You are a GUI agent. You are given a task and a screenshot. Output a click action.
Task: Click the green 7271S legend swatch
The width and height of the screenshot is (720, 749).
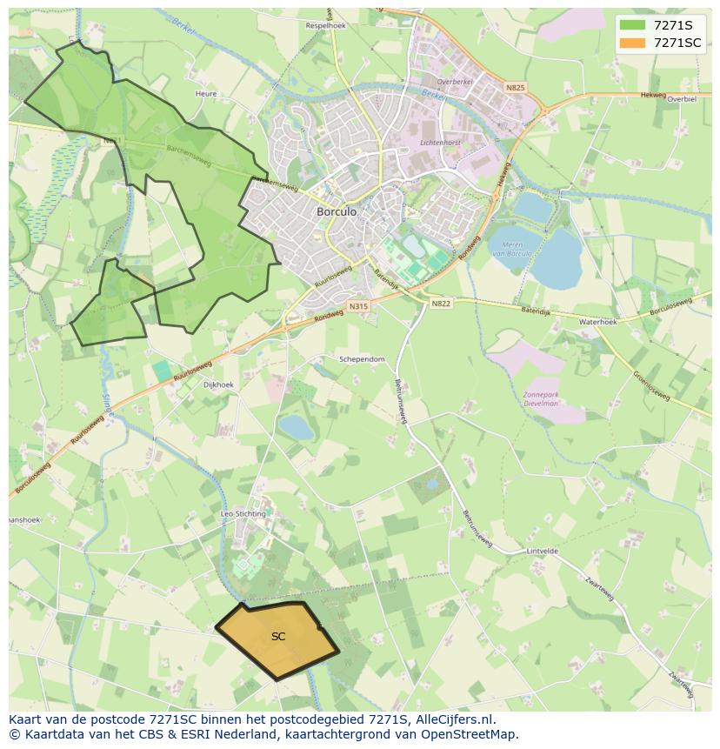633,25
